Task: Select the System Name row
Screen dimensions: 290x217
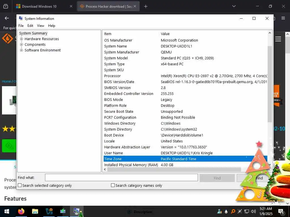Action: point(185,46)
